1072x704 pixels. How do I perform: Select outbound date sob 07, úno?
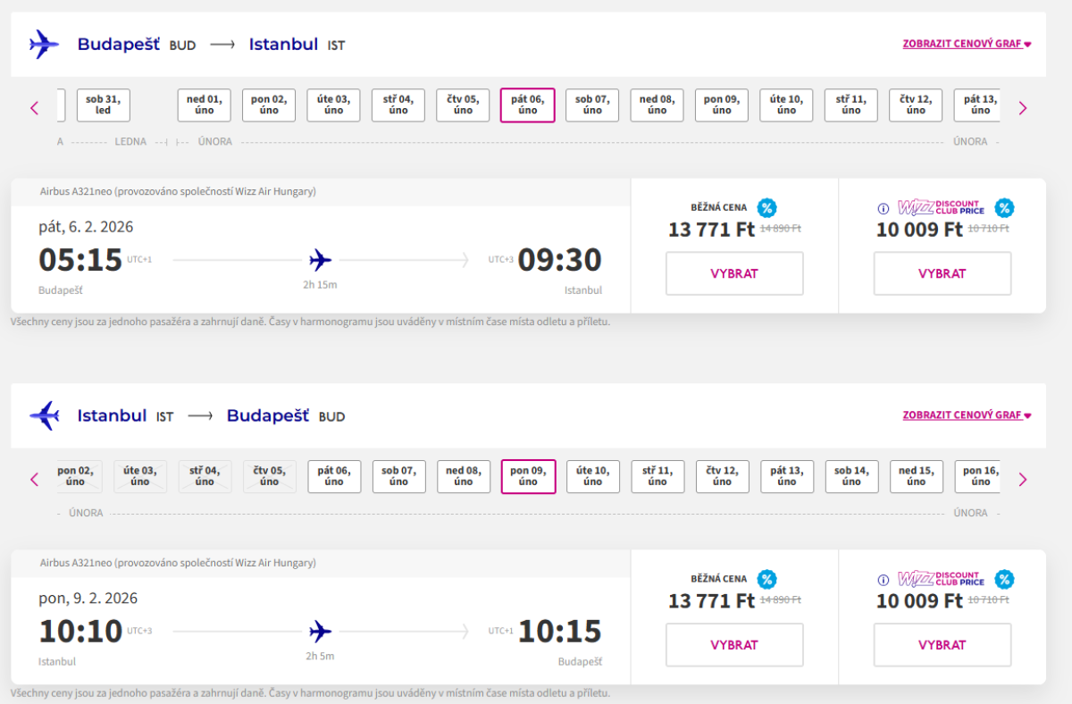click(592, 105)
